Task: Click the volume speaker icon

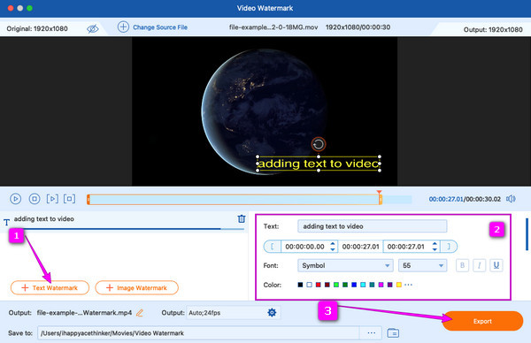Action: pos(511,199)
